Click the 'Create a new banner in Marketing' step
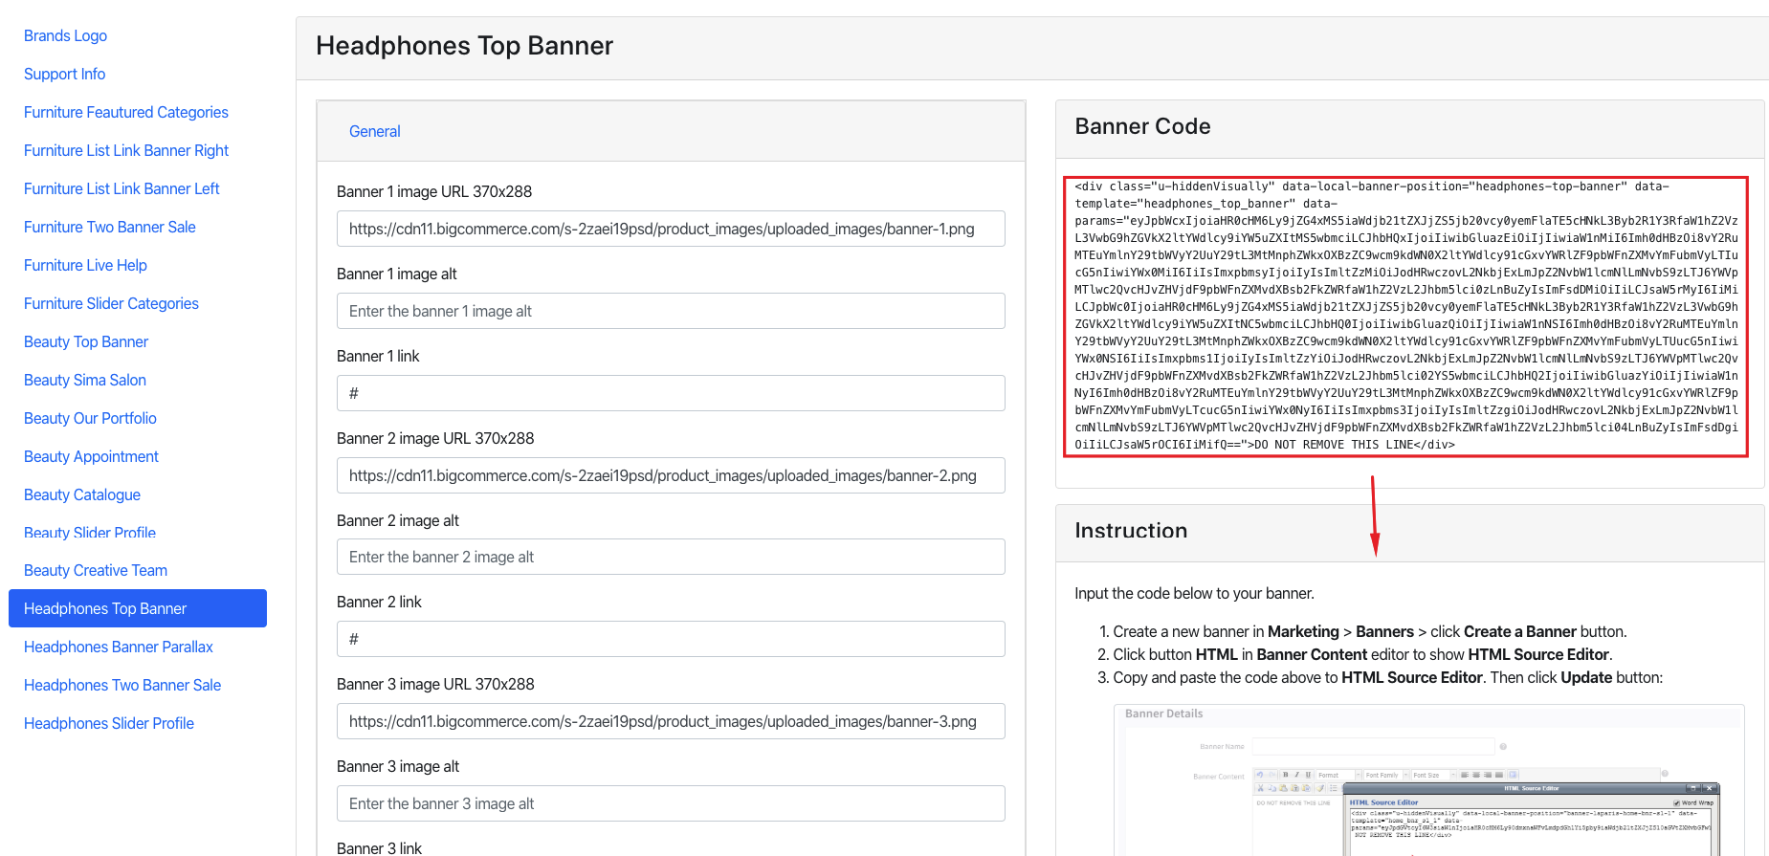The width and height of the screenshot is (1769, 856). [x=1370, y=631]
